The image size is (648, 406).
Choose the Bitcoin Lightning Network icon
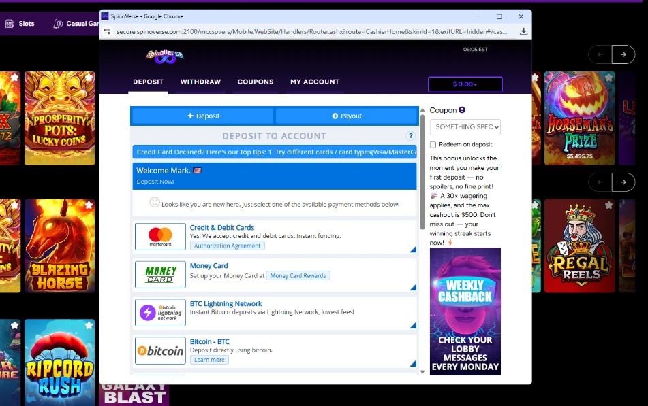pos(160,313)
